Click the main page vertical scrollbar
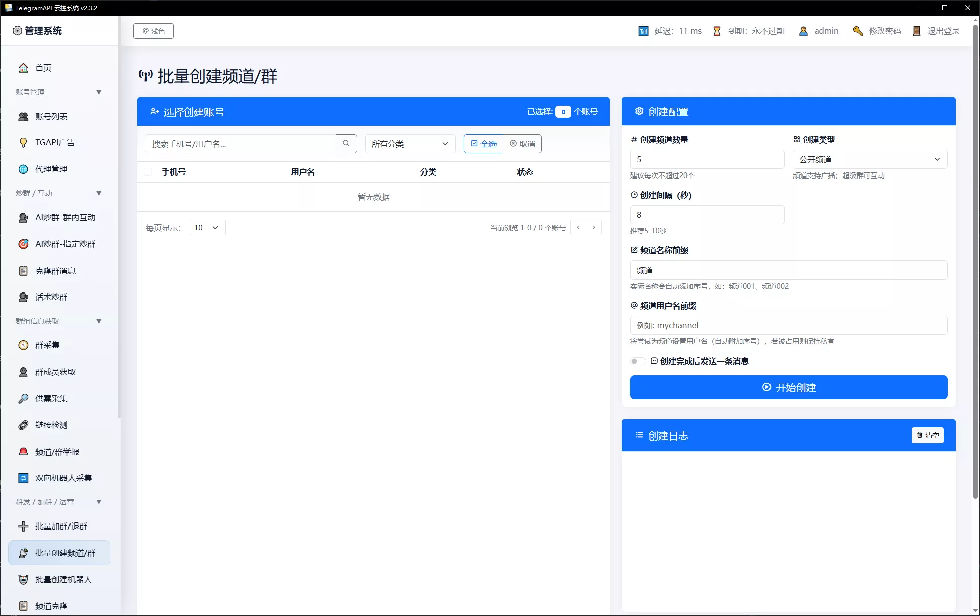The width and height of the screenshot is (980, 616). coord(975,261)
